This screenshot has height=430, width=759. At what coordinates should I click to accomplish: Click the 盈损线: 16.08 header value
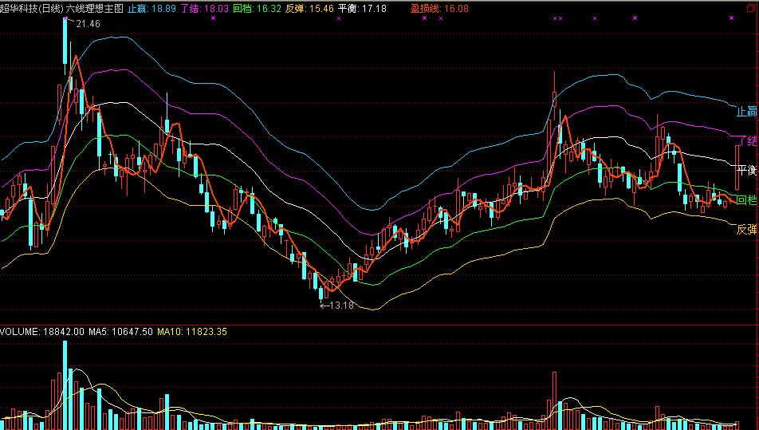tap(439, 8)
